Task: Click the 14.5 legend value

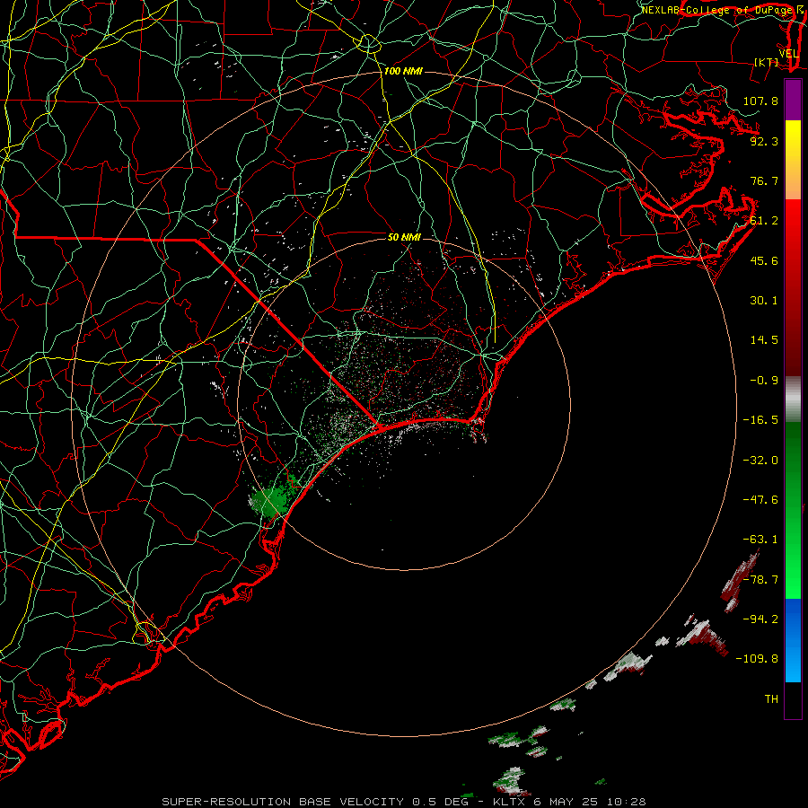Action: pos(764,340)
